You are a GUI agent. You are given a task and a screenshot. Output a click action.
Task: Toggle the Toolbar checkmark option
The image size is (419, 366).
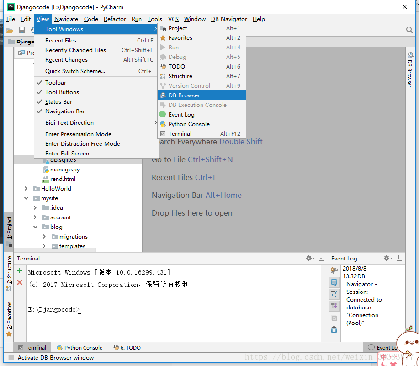point(96,83)
